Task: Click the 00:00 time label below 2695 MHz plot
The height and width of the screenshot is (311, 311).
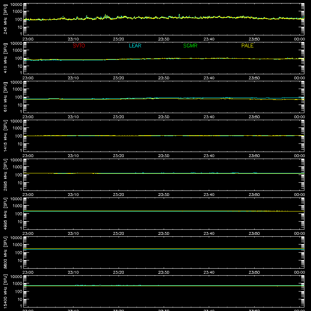Action: 299,195
